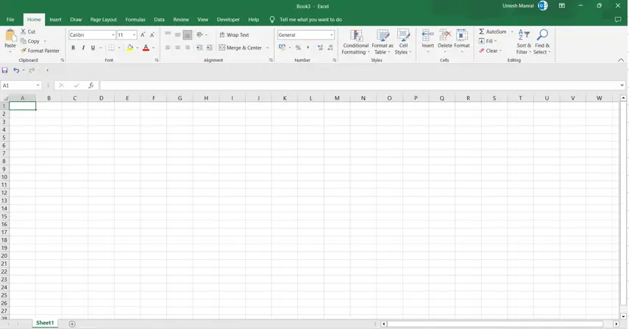
Task: Toggle Underline formatting
Action: pos(93,48)
